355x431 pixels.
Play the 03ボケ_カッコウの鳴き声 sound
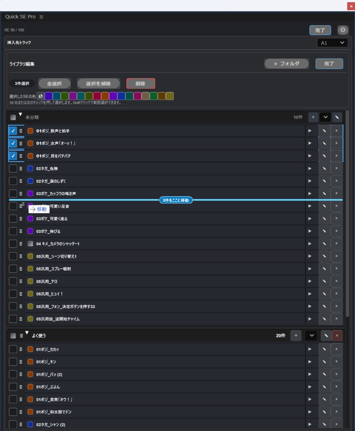310,194
